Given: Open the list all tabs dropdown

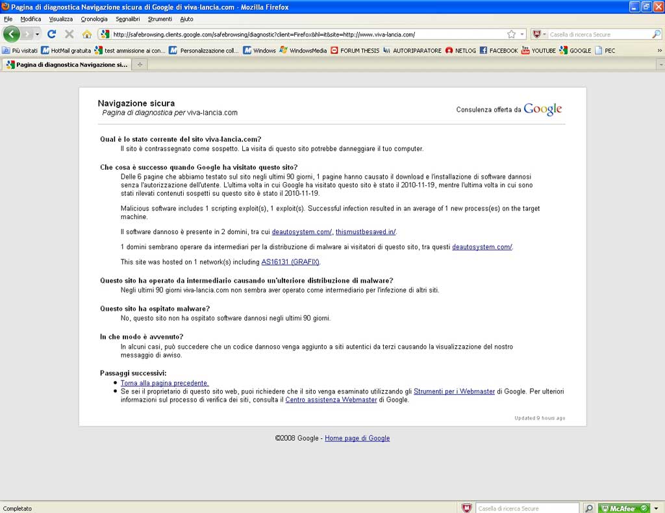Looking at the screenshot, I should coord(660,65).
